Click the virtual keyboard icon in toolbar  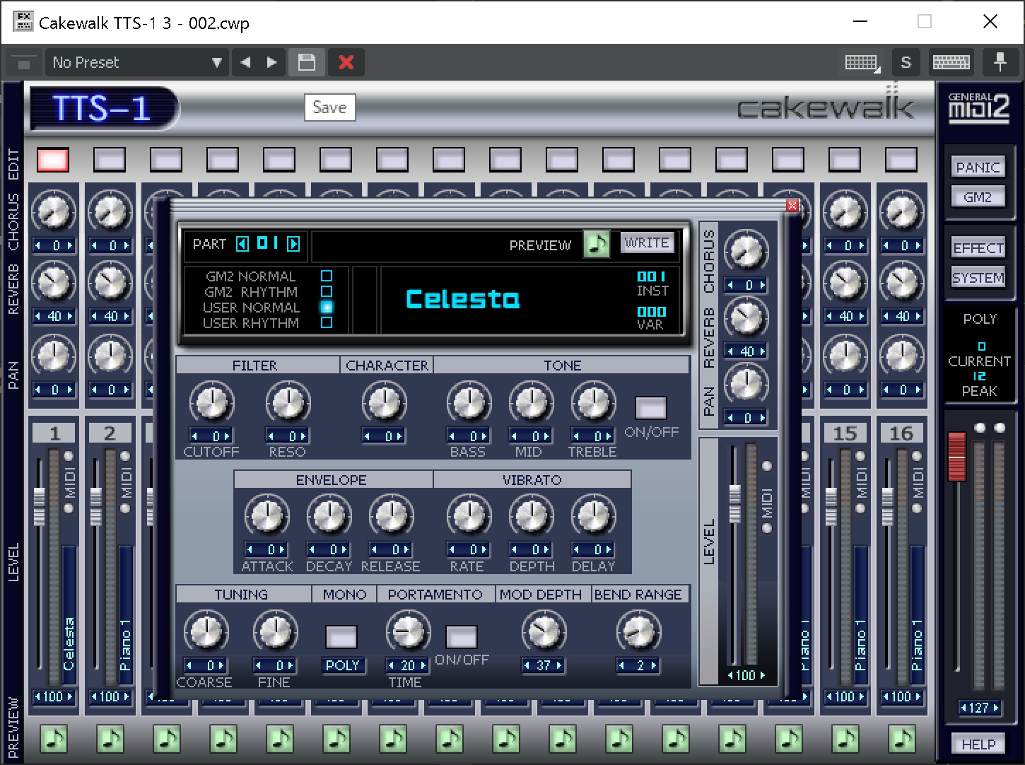click(951, 62)
